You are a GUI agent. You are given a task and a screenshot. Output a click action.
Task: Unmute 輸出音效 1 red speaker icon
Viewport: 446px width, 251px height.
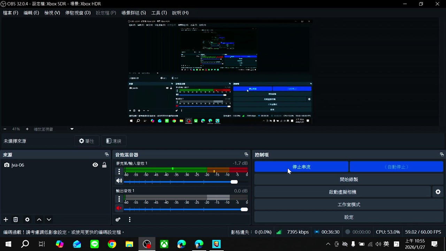pos(119,208)
